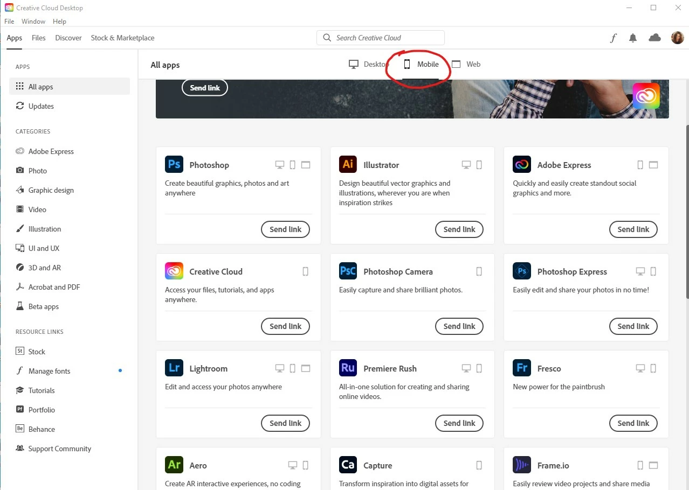Click the Frame.io icon

pyautogui.click(x=522, y=465)
